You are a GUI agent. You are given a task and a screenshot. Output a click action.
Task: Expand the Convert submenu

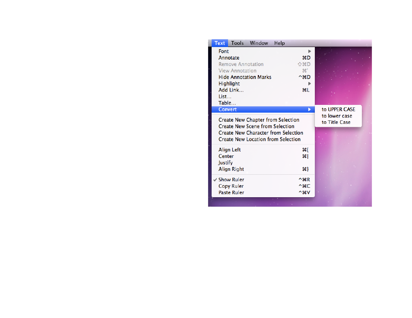click(x=263, y=110)
